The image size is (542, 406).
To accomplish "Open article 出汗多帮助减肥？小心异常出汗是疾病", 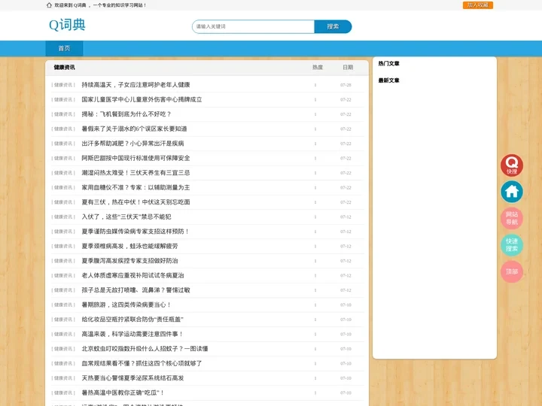I will (132, 144).
